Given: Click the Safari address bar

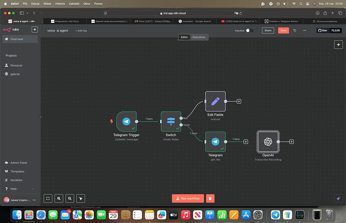Looking at the screenshot, I should tap(173, 13).
